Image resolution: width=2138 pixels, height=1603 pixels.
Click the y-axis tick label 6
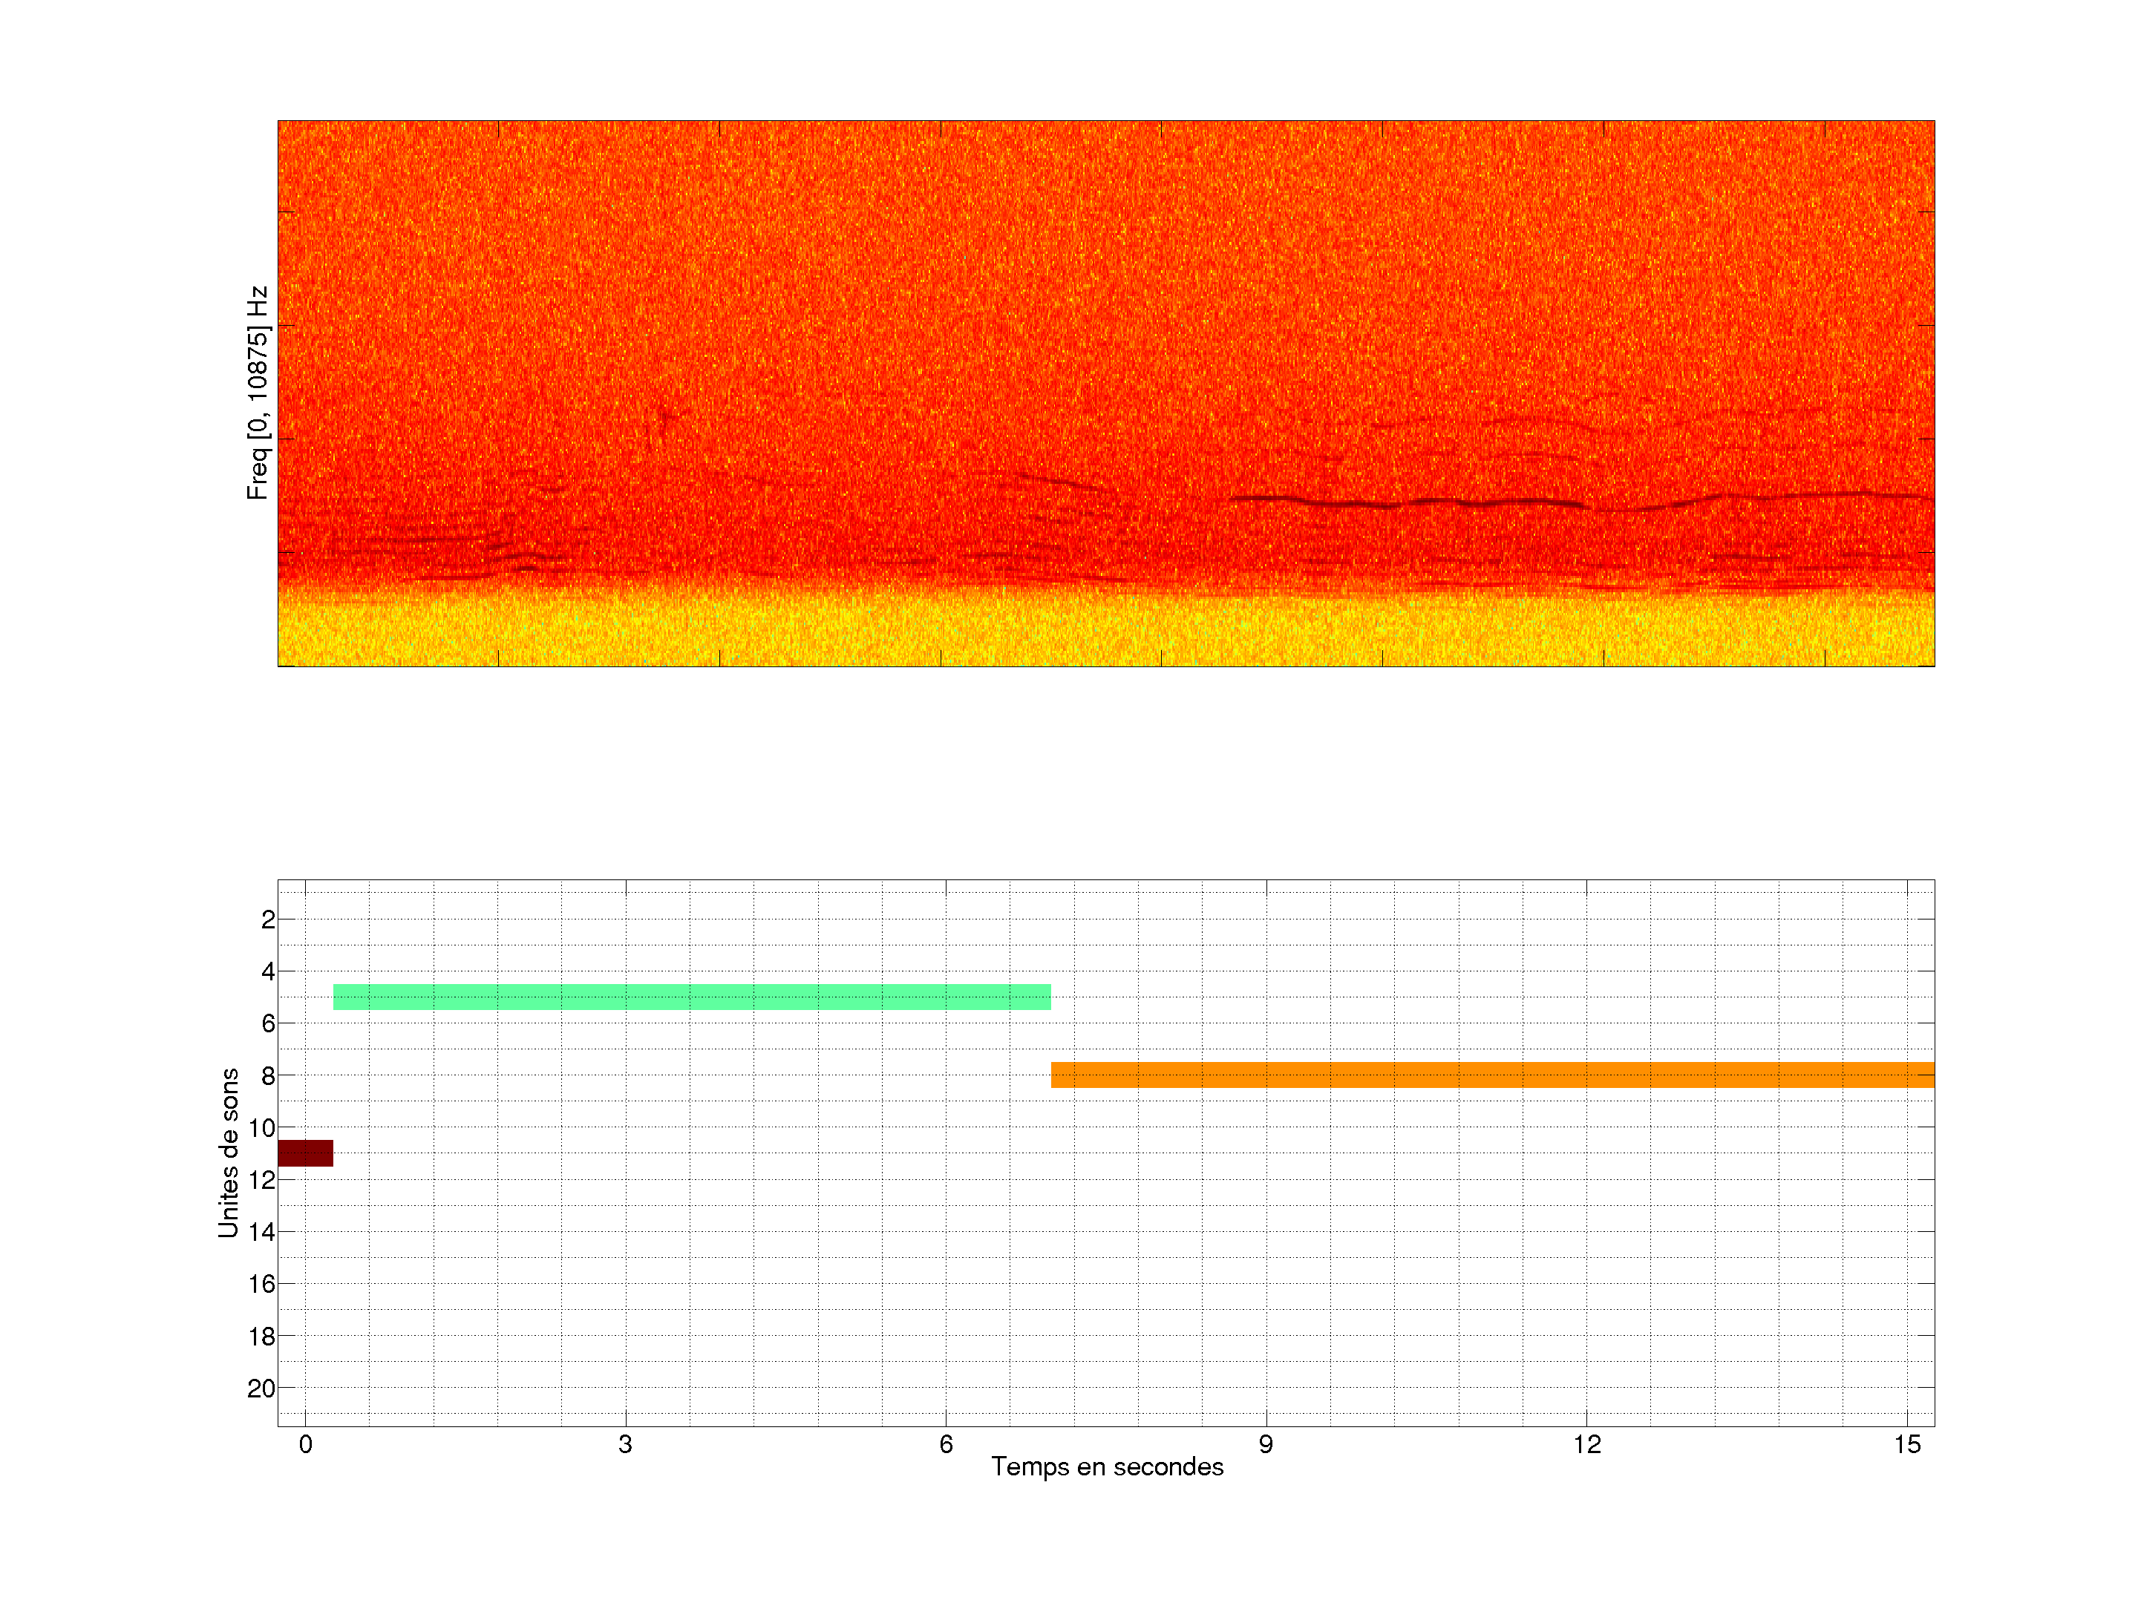(x=268, y=1023)
